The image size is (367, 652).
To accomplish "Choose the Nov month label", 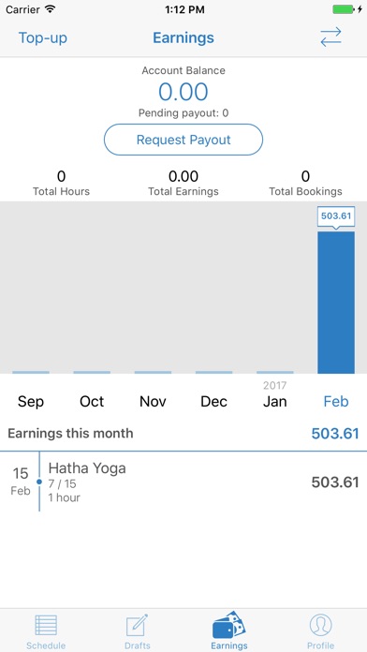I will 153,401.
